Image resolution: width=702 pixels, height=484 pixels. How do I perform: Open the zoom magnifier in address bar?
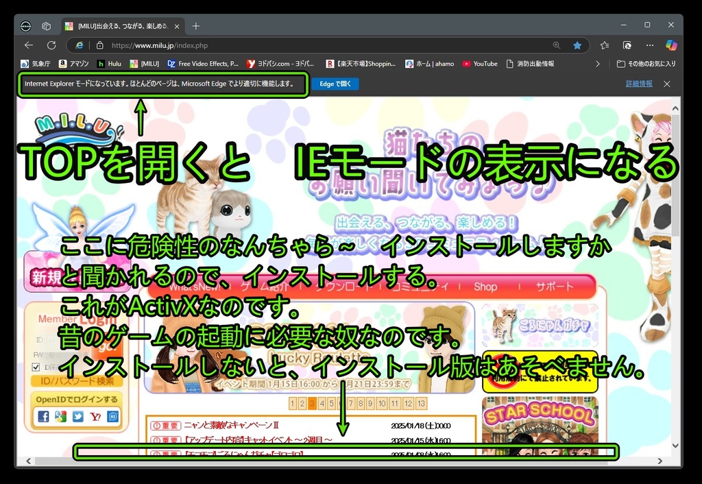coord(557,45)
